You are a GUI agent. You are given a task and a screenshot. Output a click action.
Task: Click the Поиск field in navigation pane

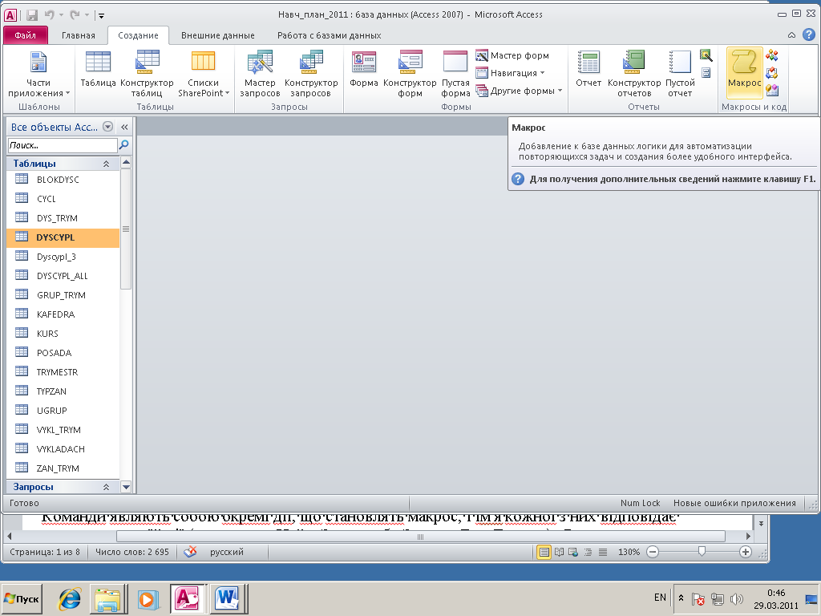(63, 145)
